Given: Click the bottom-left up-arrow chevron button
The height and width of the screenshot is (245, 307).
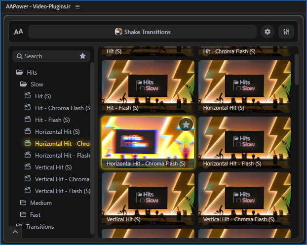Looking at the screenshot, I should click(15, 232).
